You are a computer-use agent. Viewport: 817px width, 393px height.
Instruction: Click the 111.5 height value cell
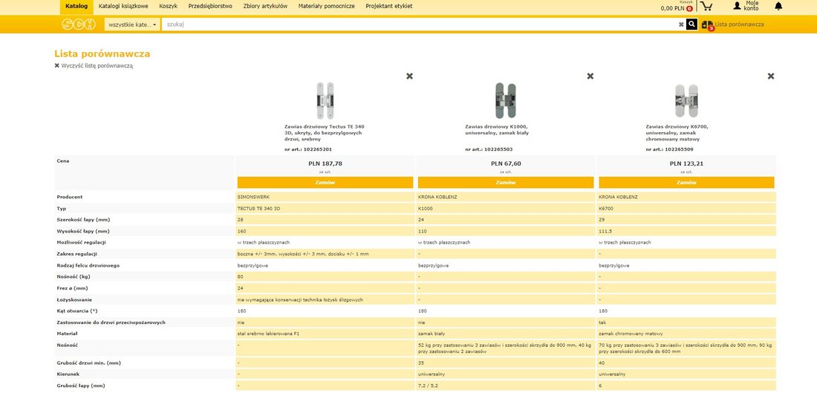(x=686, y=232)
